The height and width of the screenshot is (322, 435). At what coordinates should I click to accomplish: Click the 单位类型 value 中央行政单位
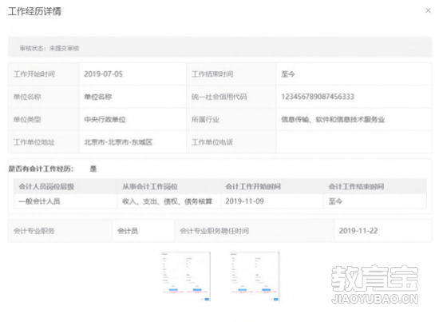pos(105,120)
